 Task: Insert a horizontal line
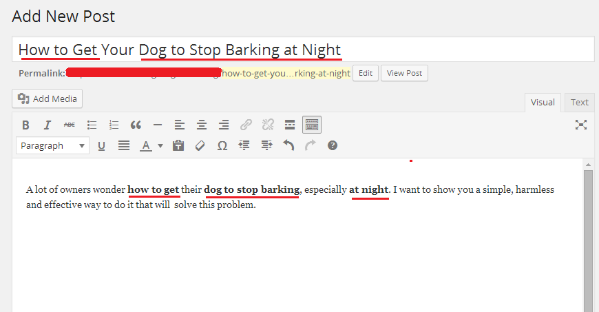(x=158, y=125)
